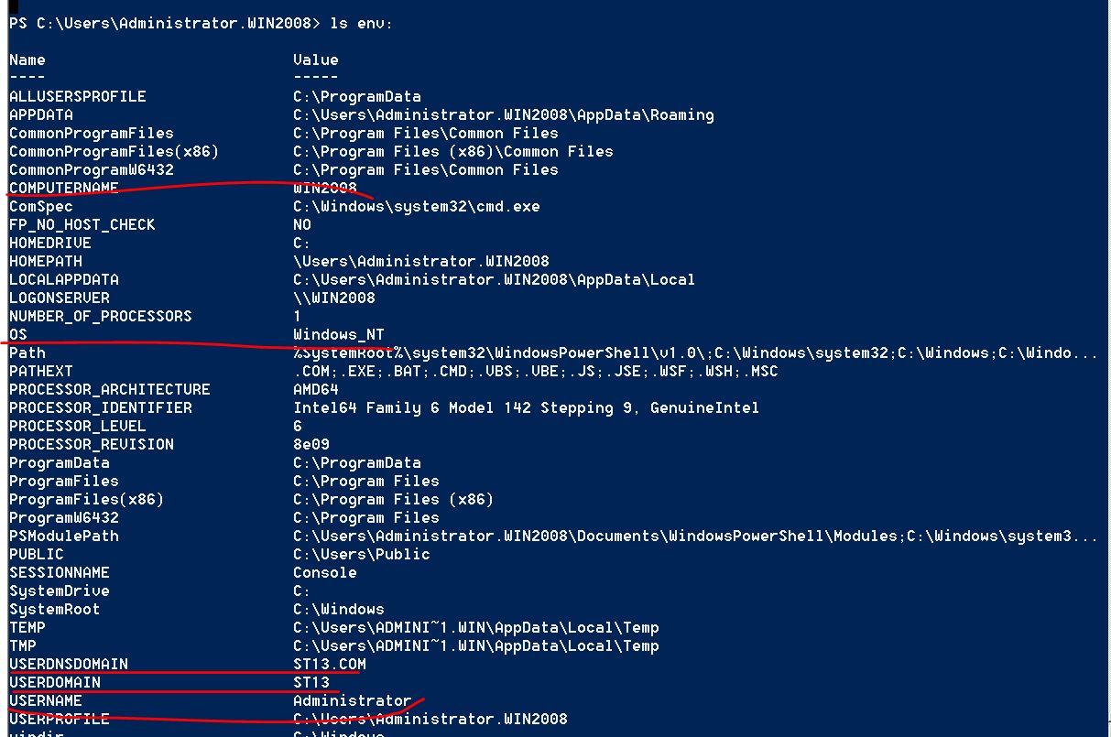The height and width of the screenshot is (737, 1111).
Task: Click the PUBLIC value C:\Users\Public
Action: coord(362,555)
